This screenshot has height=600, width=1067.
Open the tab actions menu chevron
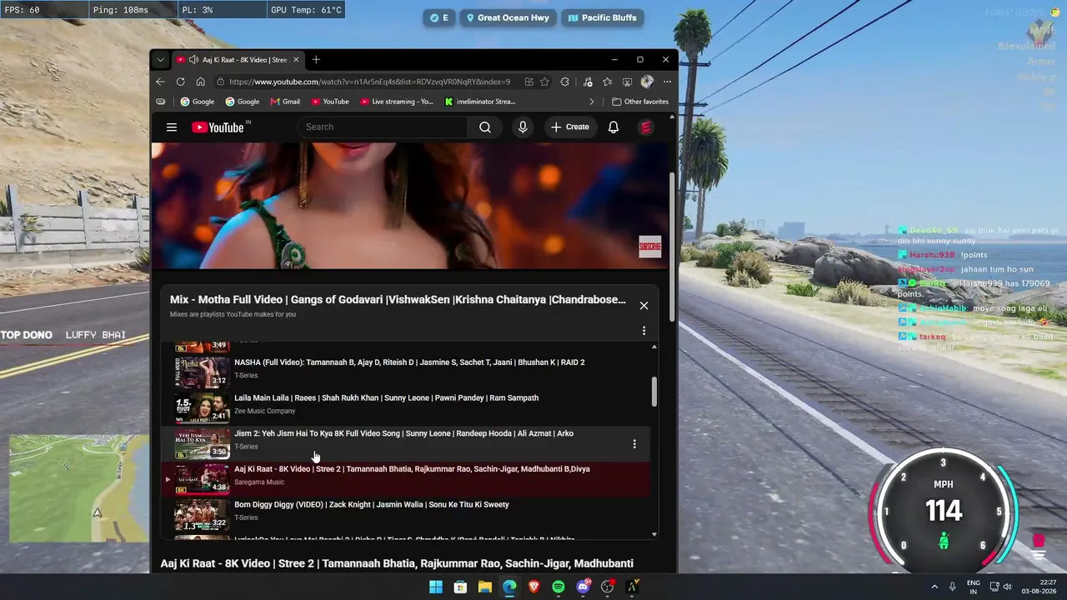[160, 60]
